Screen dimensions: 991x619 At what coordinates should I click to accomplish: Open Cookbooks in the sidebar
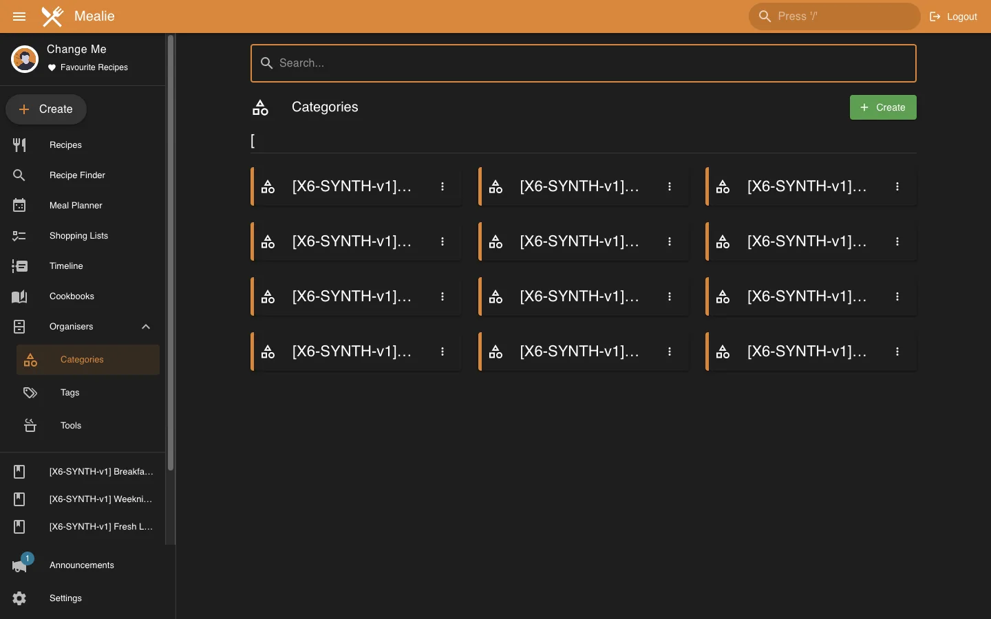point(83,296)
